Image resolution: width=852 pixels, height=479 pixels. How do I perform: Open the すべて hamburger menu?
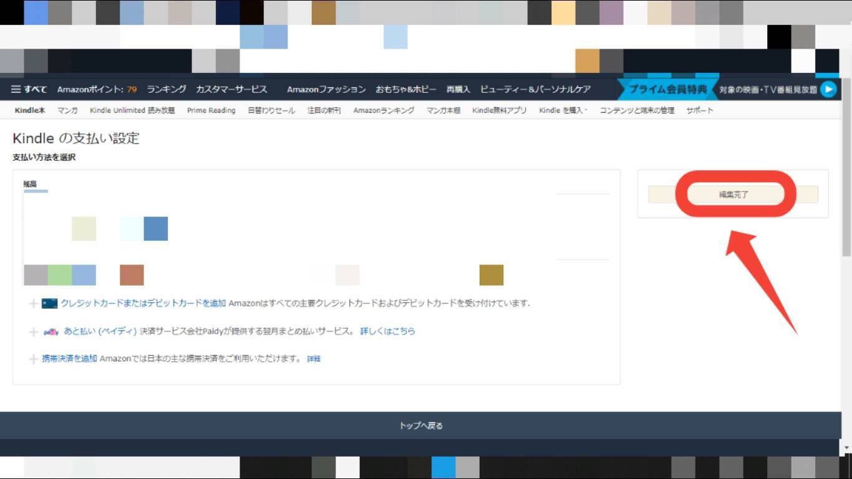pyautogui.click(x=29, y=89)
